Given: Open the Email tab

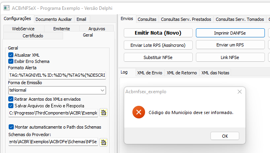Looking at the screenshot, I should tap(82, 19).
